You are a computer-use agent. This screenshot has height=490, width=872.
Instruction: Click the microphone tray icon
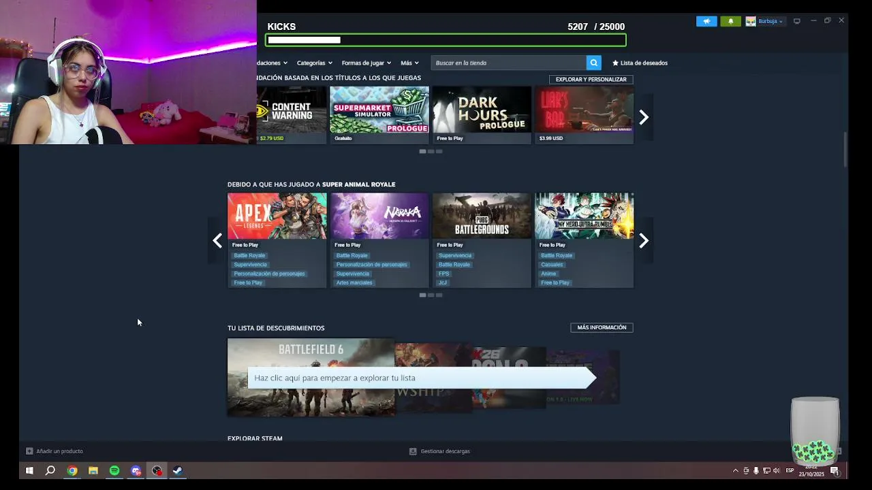tap(756, 470)
